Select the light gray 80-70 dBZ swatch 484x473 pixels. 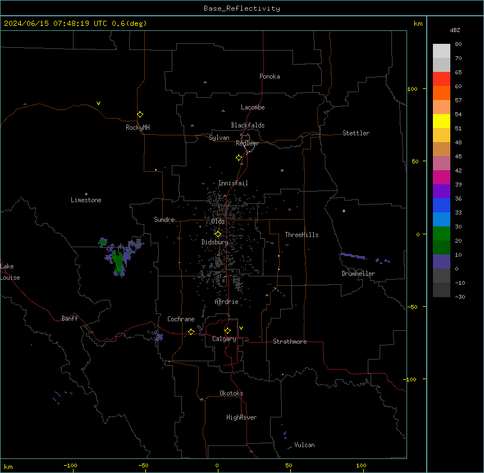[441, 51]
